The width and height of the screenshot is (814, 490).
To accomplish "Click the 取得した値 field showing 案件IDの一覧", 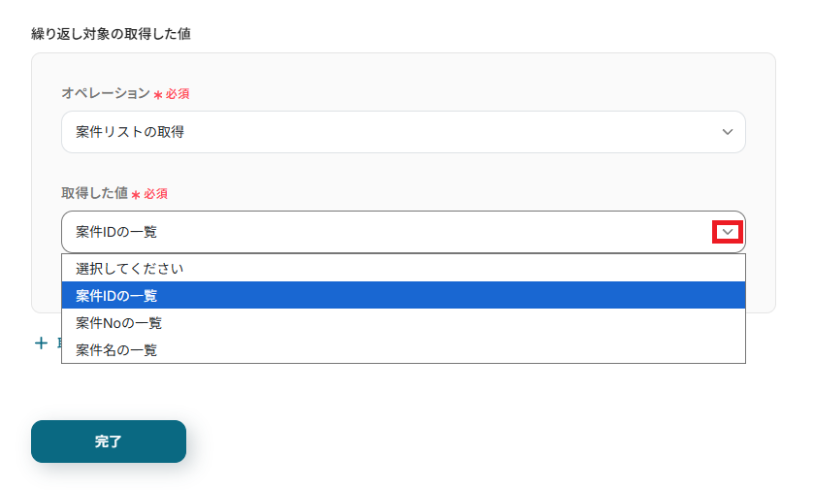I will (388, 232).
